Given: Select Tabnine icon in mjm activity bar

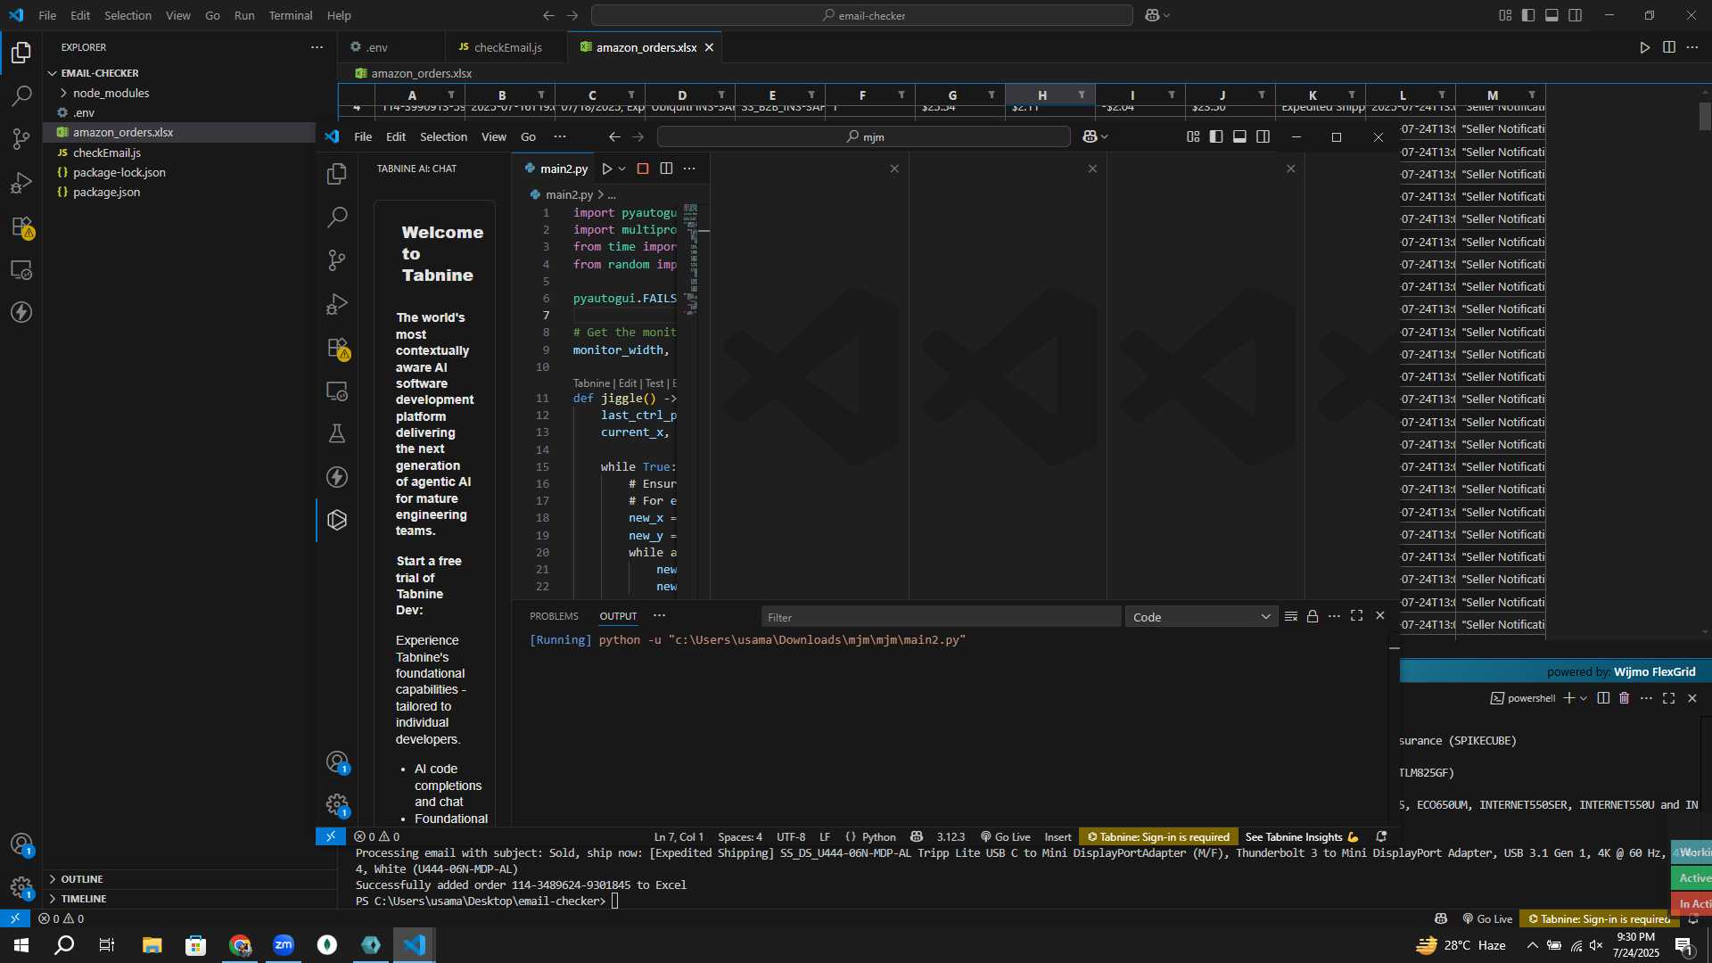Looking at the screenshot, I should point(337,520).
